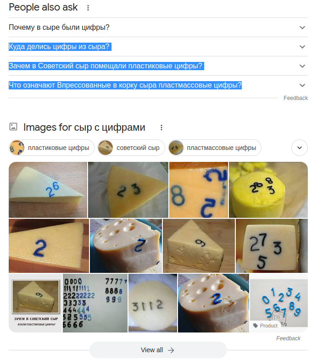The height and width of the screenshot is (360, 317).
Task: Open cheese image showing numbers 27 3 5
Action: click(272, 246)
